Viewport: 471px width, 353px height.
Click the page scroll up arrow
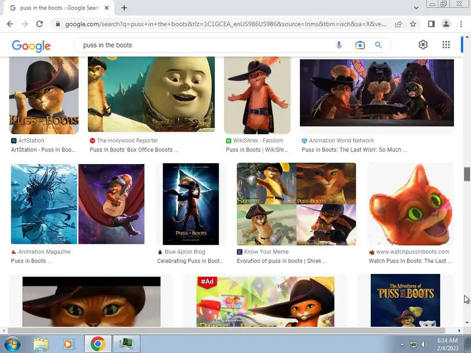[x=467, y=37]
